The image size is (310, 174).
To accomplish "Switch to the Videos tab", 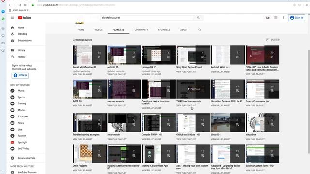I will click(98, 30).
